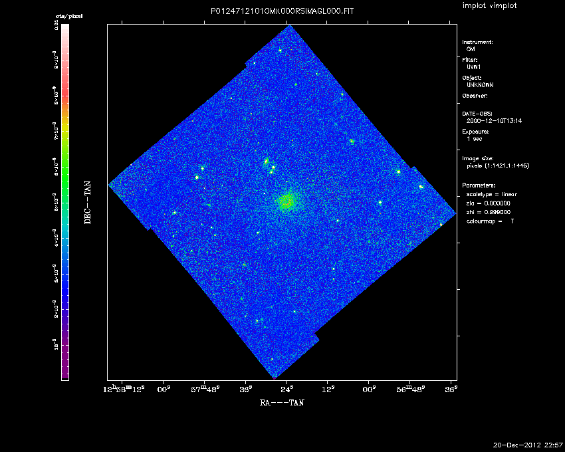Image resolution: width=565 pixels, height=452 pixels.
Task: Select the 57m48s RA tick label
Action: pos(206,389)
